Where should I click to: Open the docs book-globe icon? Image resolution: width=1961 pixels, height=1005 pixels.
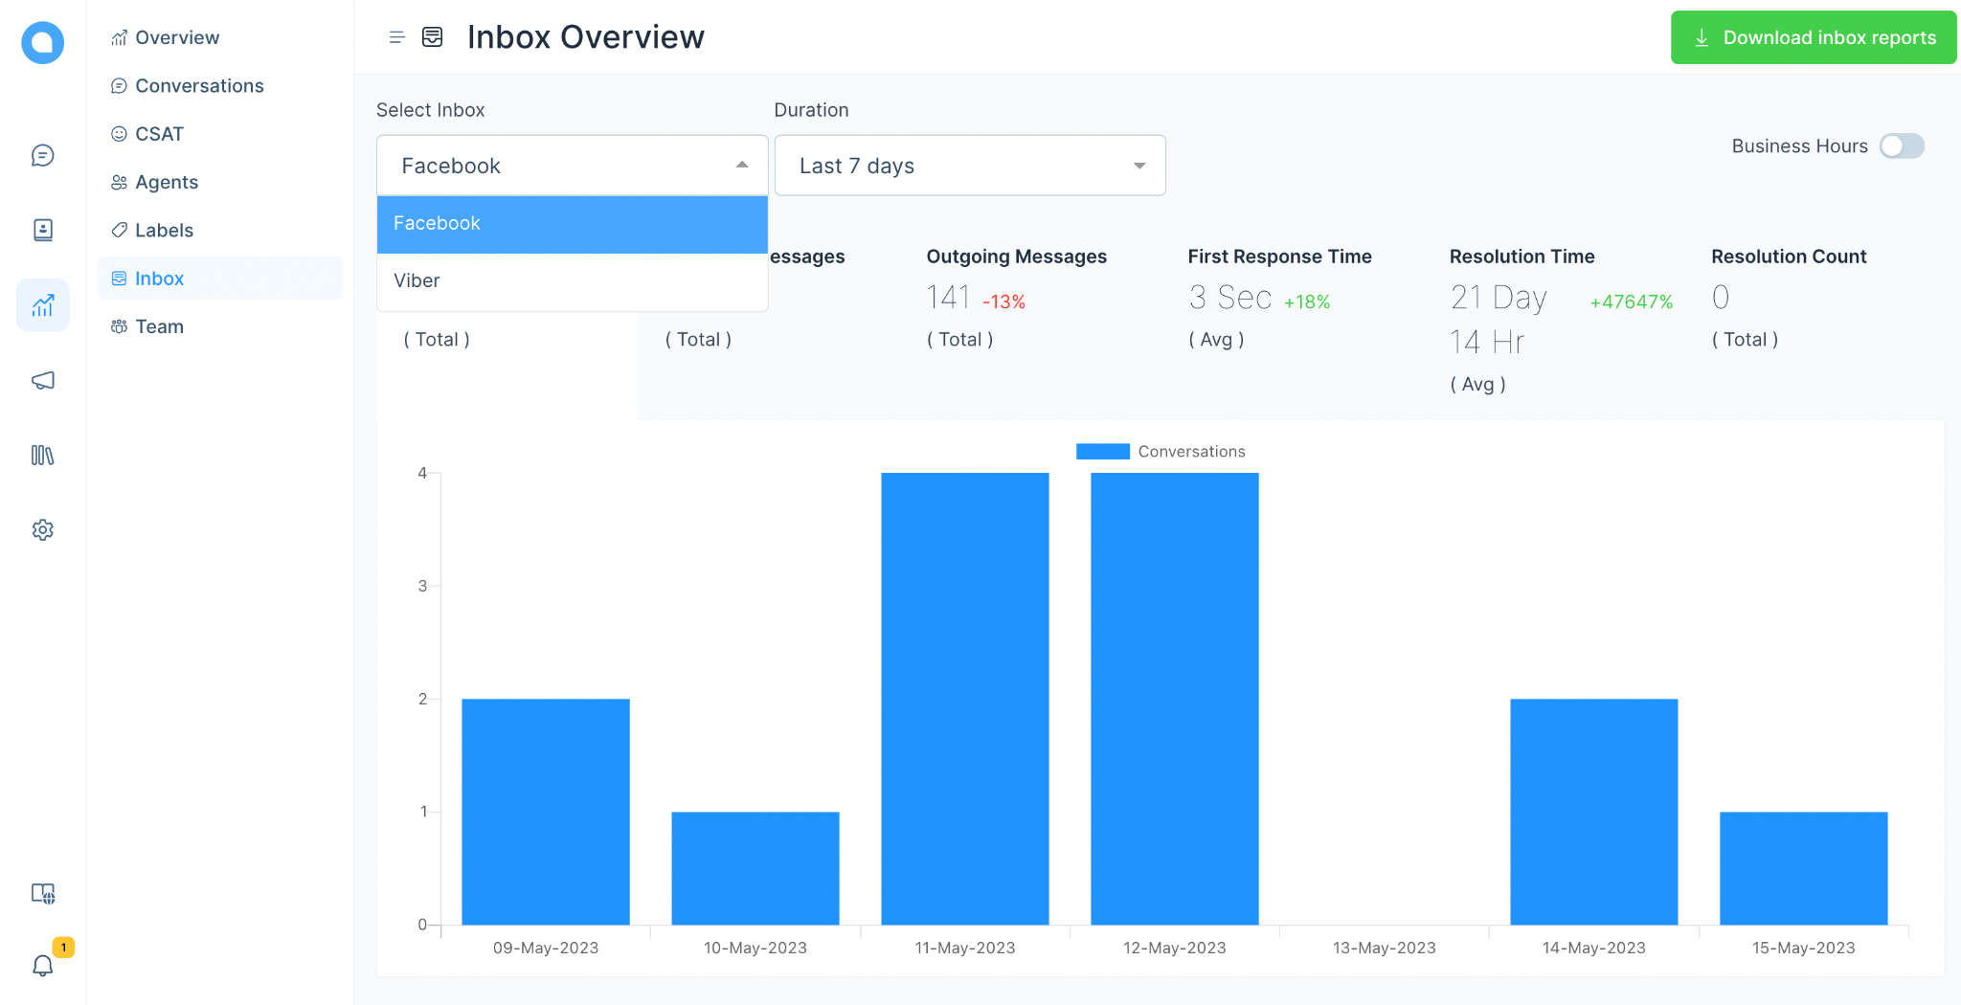[42, 893]
